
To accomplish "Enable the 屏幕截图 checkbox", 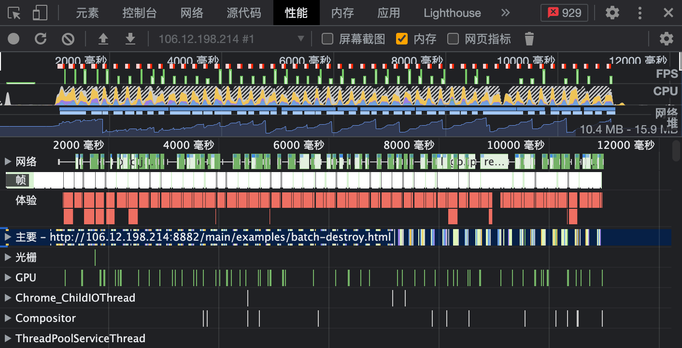I will point(327,39).
